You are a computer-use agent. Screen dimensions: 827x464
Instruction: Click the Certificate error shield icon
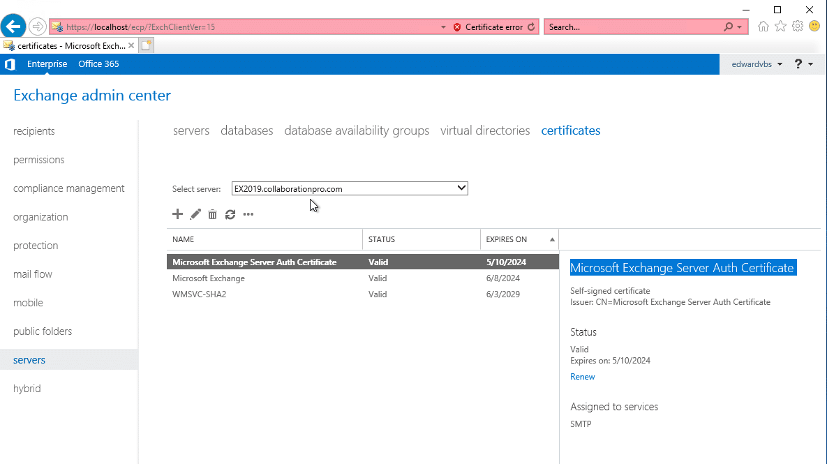pos(457,26)
